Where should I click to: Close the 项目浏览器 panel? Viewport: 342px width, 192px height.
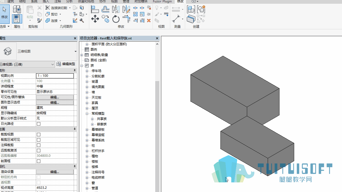pyautogui.click(x=157, y=38)
